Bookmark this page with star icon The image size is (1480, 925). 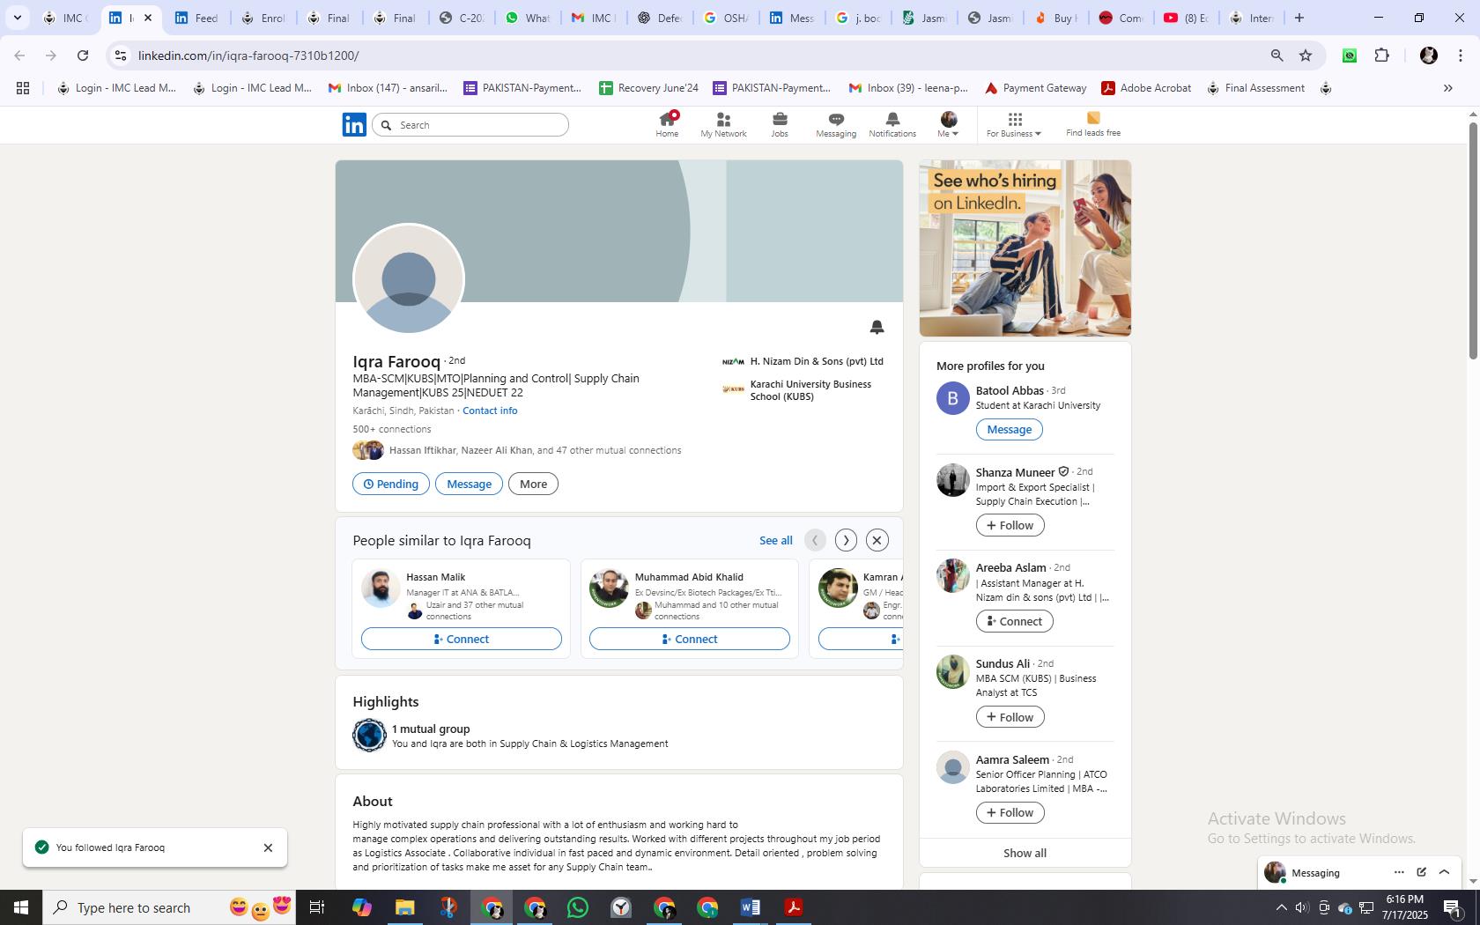click(x=1306, y=55)
